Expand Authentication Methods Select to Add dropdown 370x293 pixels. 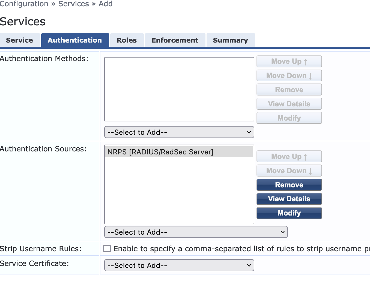(x=179, y=132)
